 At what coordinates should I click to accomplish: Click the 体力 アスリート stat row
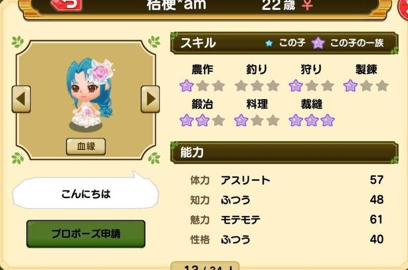point(287,180)
